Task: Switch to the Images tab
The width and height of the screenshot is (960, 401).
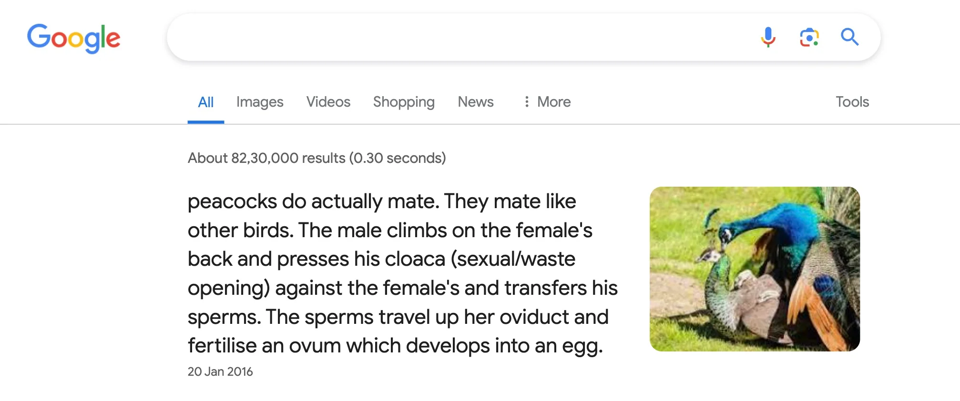Action: point(260,102)
